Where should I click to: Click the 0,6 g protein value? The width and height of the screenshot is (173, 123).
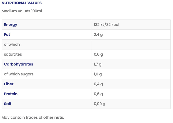pyautogui.click(x=98, y=94)
